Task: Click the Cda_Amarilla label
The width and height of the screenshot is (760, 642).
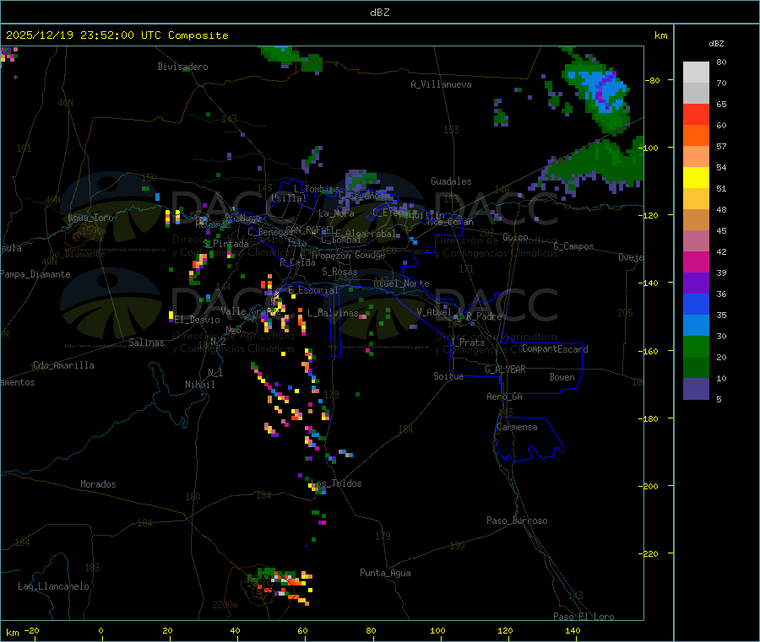Action: [63, 365]
